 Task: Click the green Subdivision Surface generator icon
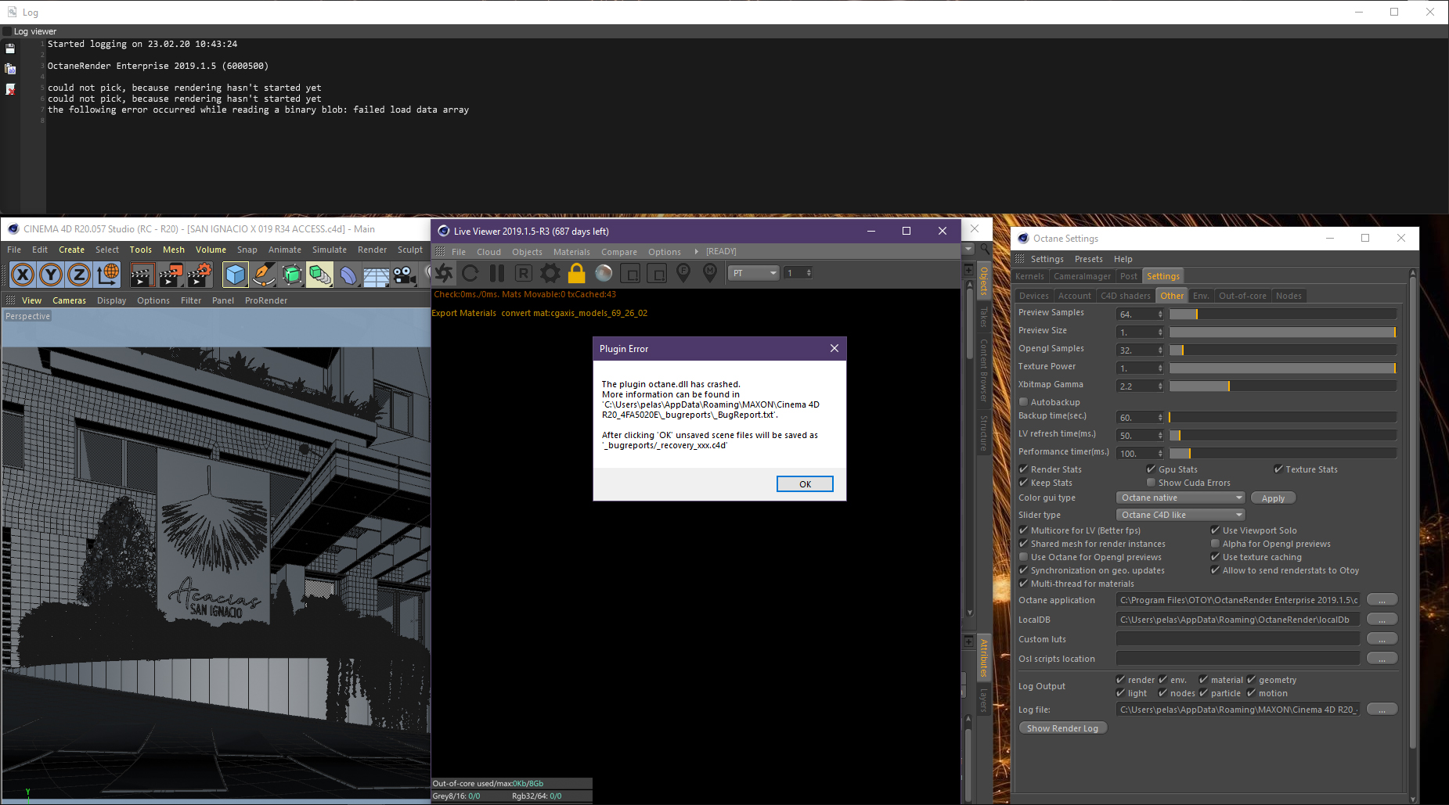(x=292, y=274)
